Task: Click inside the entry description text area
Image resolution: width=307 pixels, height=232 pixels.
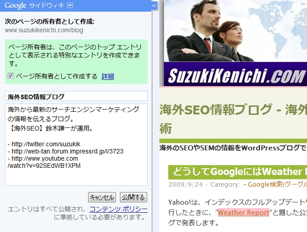Action: point(76,144)
